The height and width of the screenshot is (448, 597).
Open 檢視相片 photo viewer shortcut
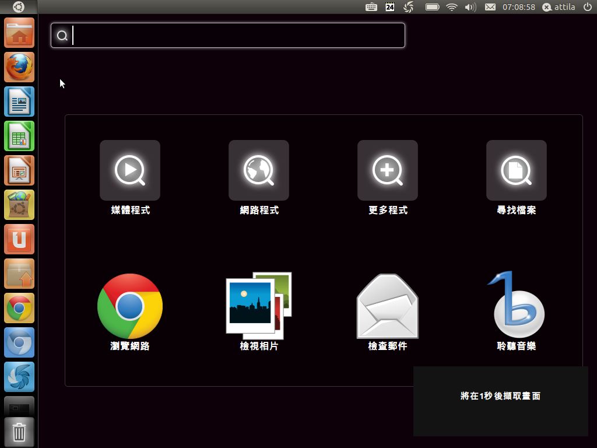pyautogui.click(x=259, y=311)
